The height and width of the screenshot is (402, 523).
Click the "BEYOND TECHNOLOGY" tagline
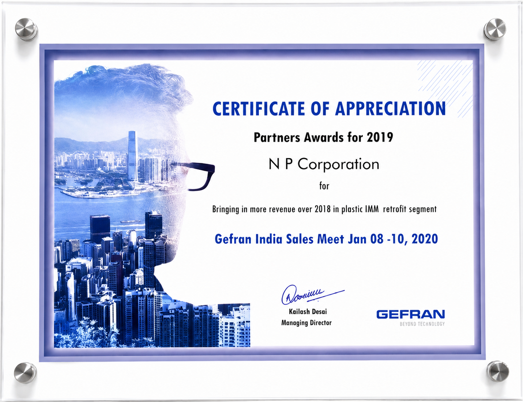point(422,324)
